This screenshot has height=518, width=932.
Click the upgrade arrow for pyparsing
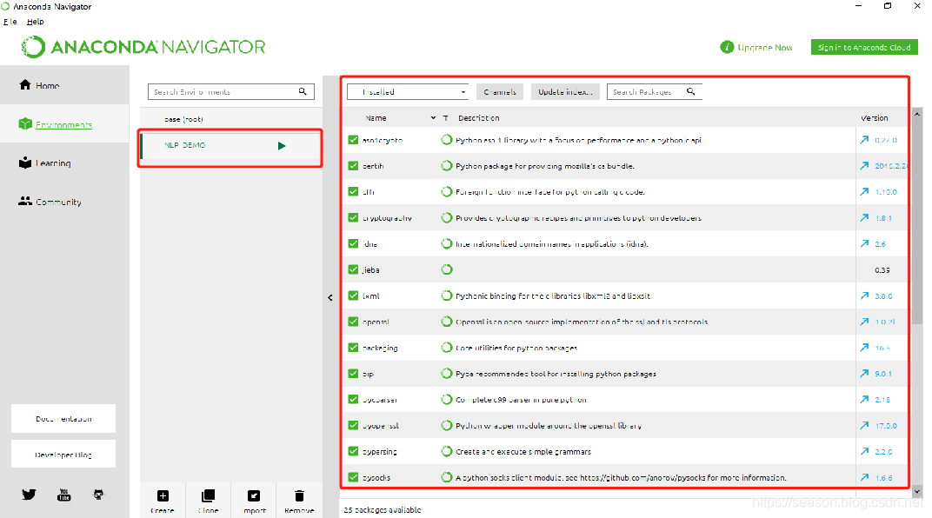point(864,451)
